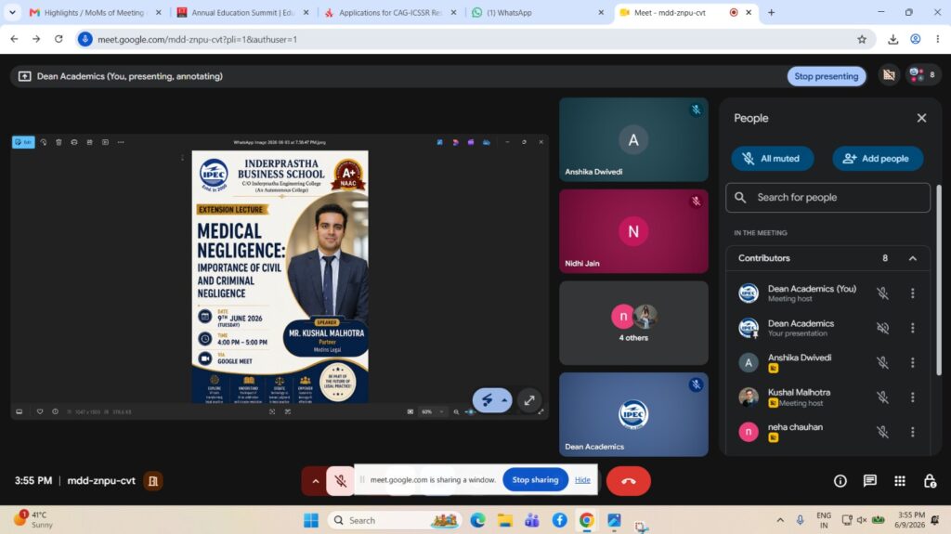
Task: Close the People side panel
Action: click(921, 118)
